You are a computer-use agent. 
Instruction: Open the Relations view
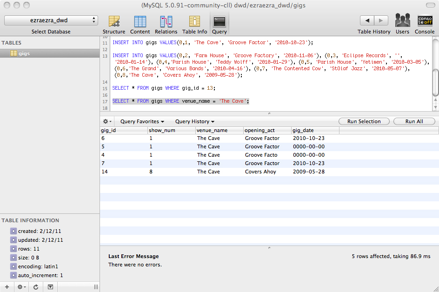click(x=166, y=25)
